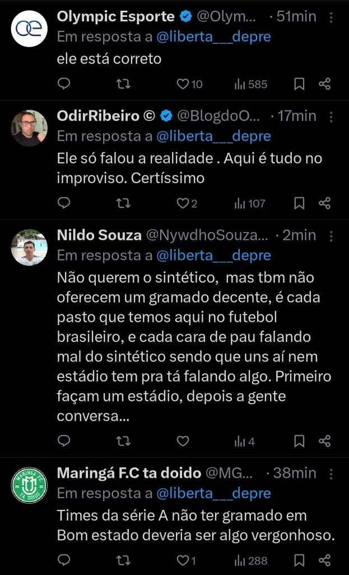Open OdirRibeiro's profile avatar

click(x=30, y=128)
